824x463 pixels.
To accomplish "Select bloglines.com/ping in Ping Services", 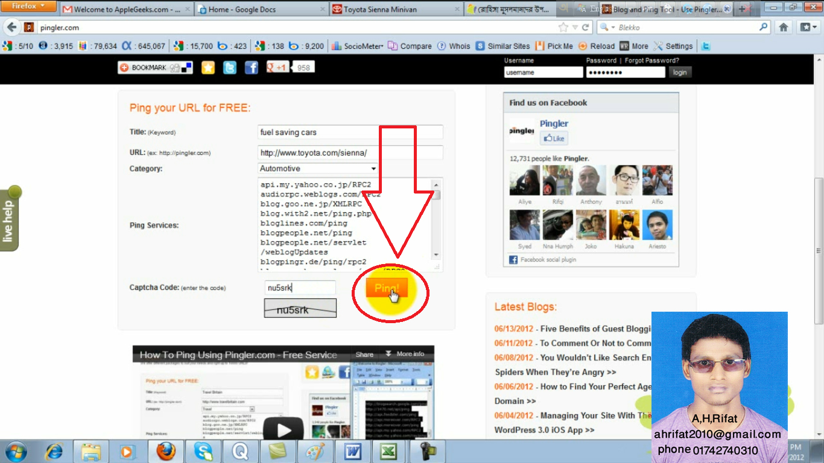I will [x=304, y=223].
